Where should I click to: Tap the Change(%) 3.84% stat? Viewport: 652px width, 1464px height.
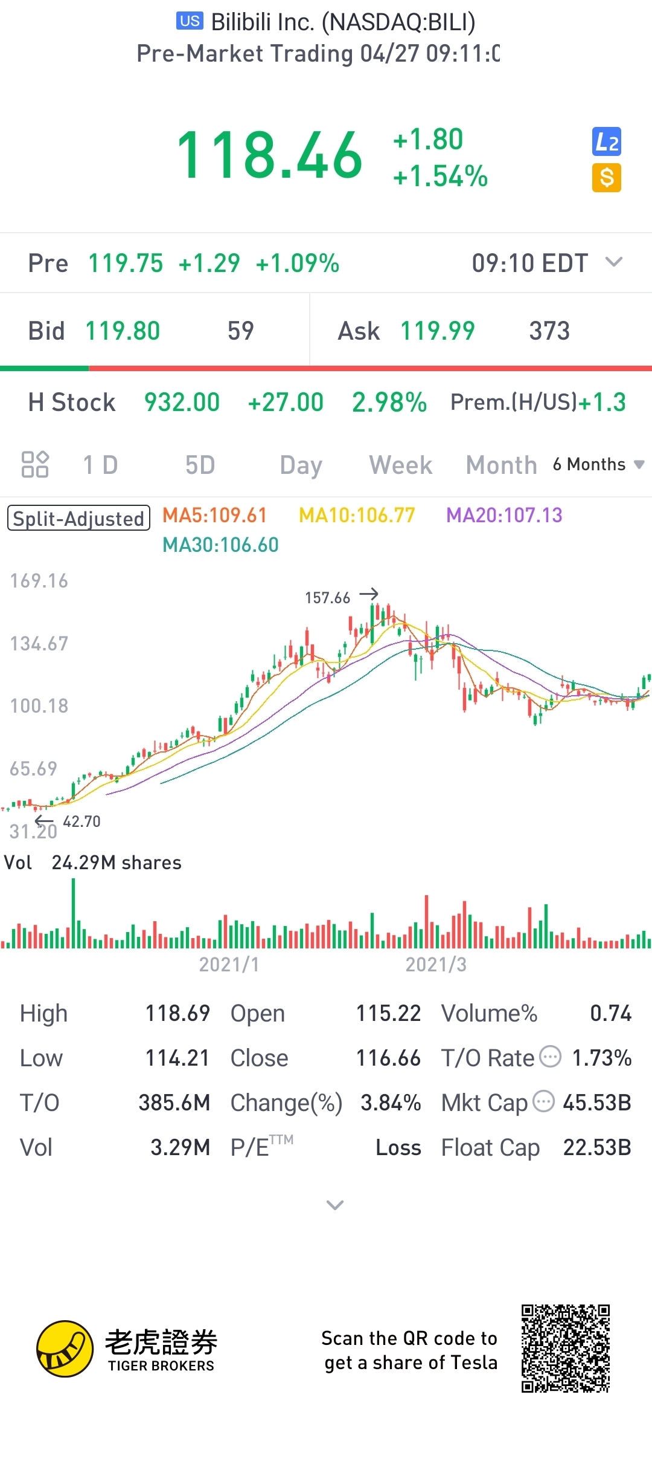[325, 1103]
